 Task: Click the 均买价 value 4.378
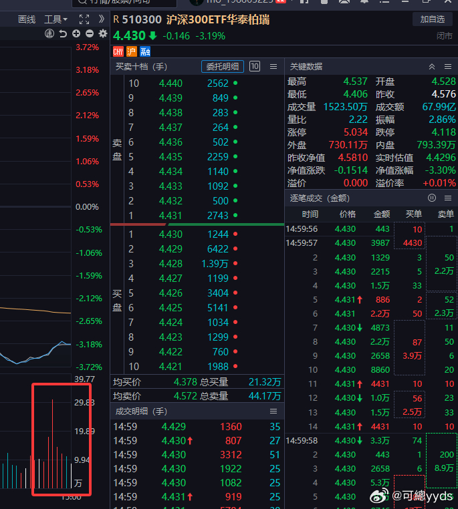pos(185,382)
